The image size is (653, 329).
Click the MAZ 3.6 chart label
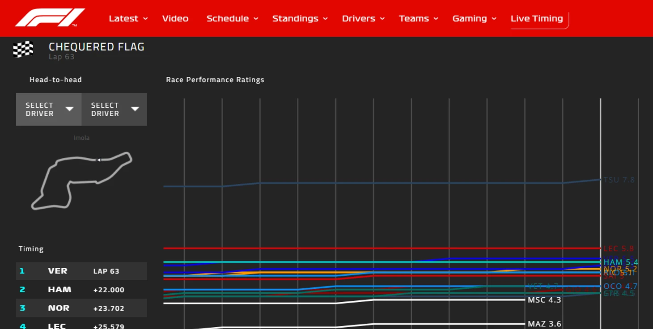544,324
